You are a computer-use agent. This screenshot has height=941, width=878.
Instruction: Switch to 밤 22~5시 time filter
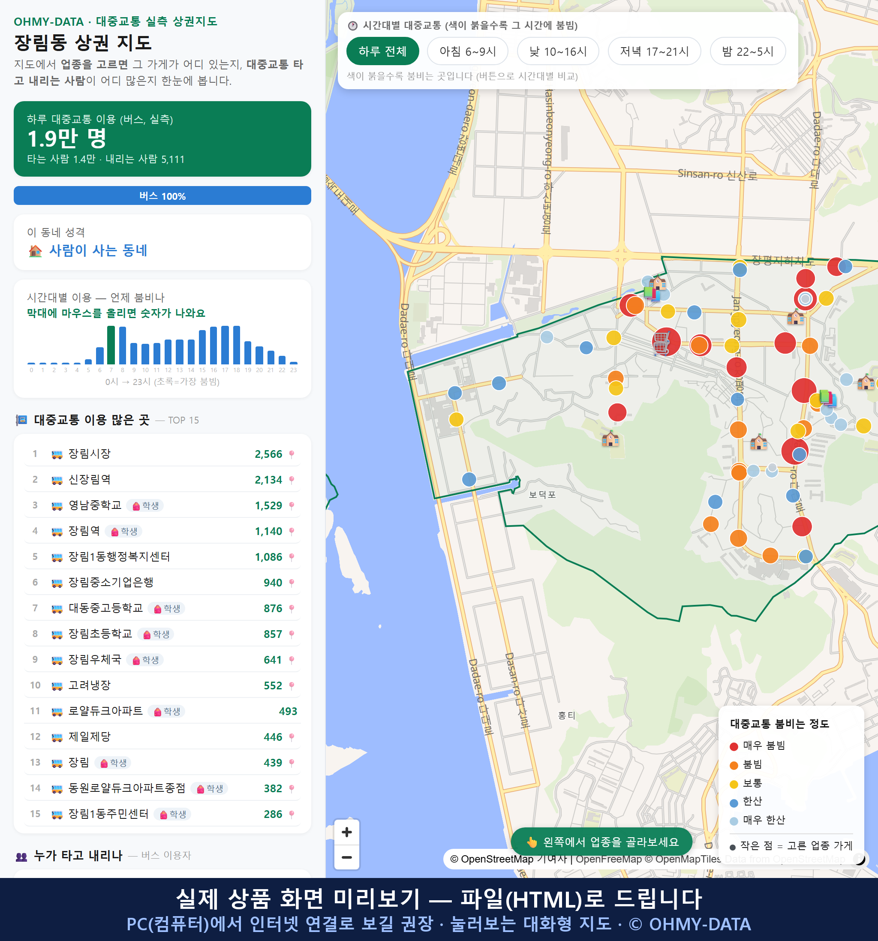[747, 51]
